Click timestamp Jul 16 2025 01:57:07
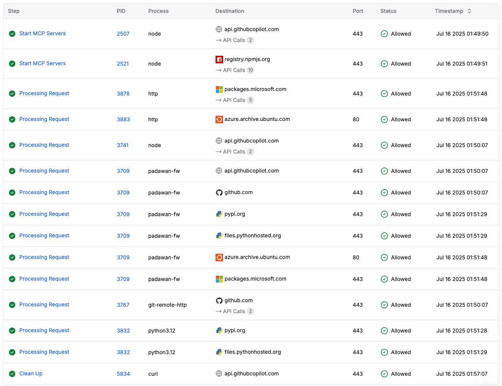The width and height of the screenshot is (502, 386). tap(462, 374)
